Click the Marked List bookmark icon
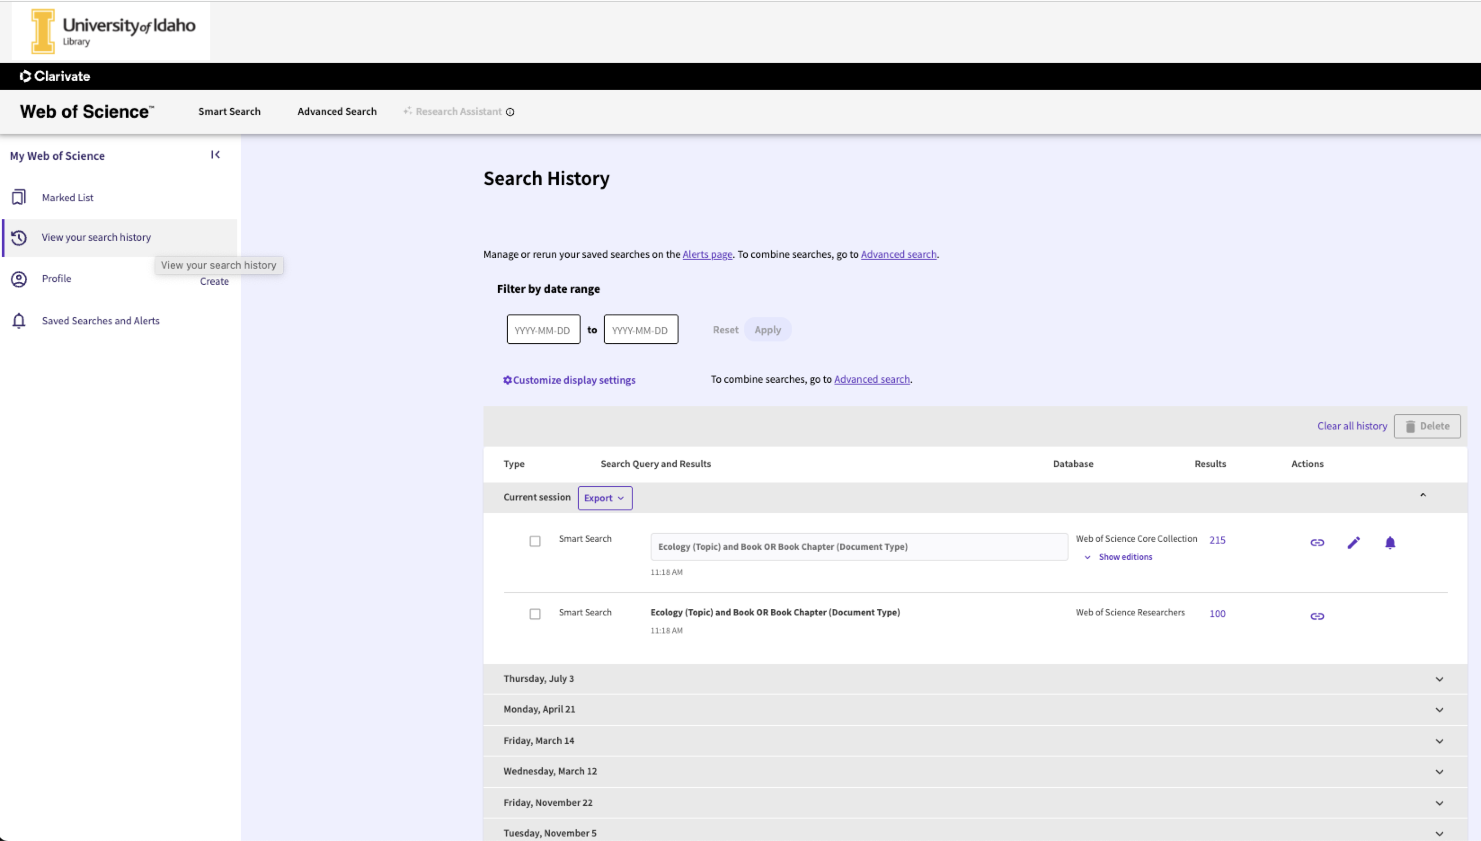 pos(18,198)
